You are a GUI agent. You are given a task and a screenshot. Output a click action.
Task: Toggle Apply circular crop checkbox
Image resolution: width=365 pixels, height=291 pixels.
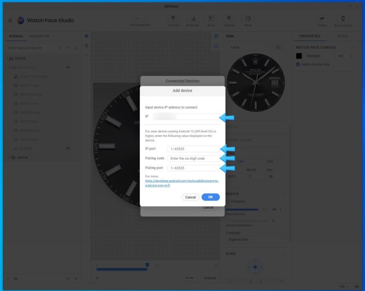[298, 64]
